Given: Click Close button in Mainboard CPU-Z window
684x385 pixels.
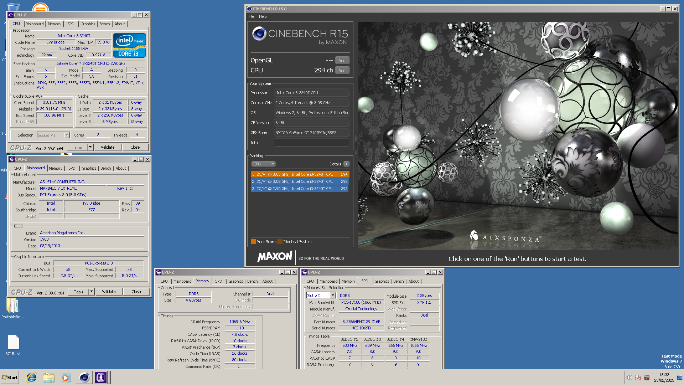Looking at the screenshot, I should [x=136, y=292].
